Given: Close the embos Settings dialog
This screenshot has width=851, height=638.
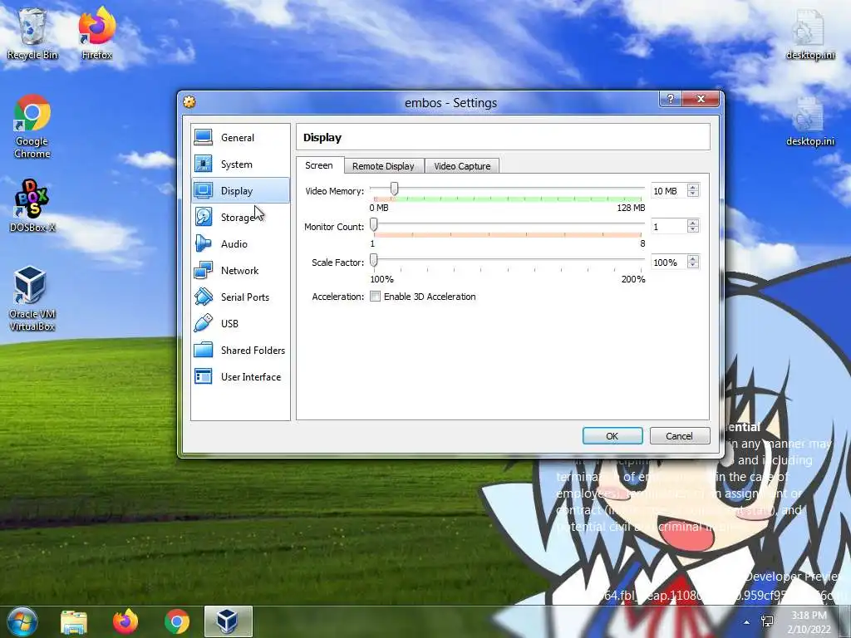Looking at the screenshot, I should tap(701, 99).
